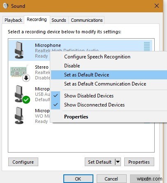The image size is (167, 183).
Task: Click the Properties button below the list
Action: coord(139,162)
